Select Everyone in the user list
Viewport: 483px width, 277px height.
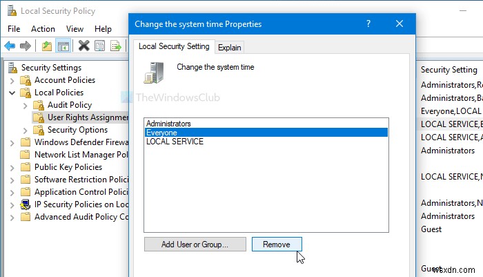click(x=266, y=133)
